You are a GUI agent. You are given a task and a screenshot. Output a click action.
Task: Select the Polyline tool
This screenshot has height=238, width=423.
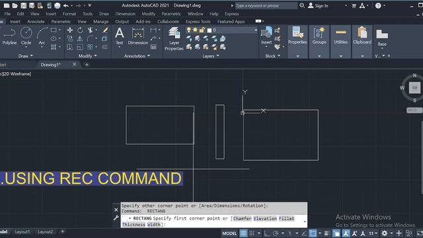click(9, 36)
